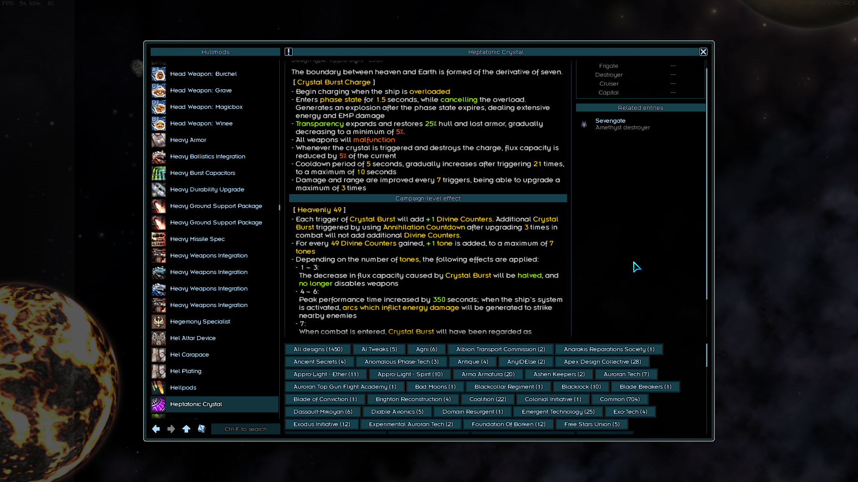Select Hel Altar Device entry
Image resolution: width=858 pixels, height=482 pixels.
[x=193, y=338]
